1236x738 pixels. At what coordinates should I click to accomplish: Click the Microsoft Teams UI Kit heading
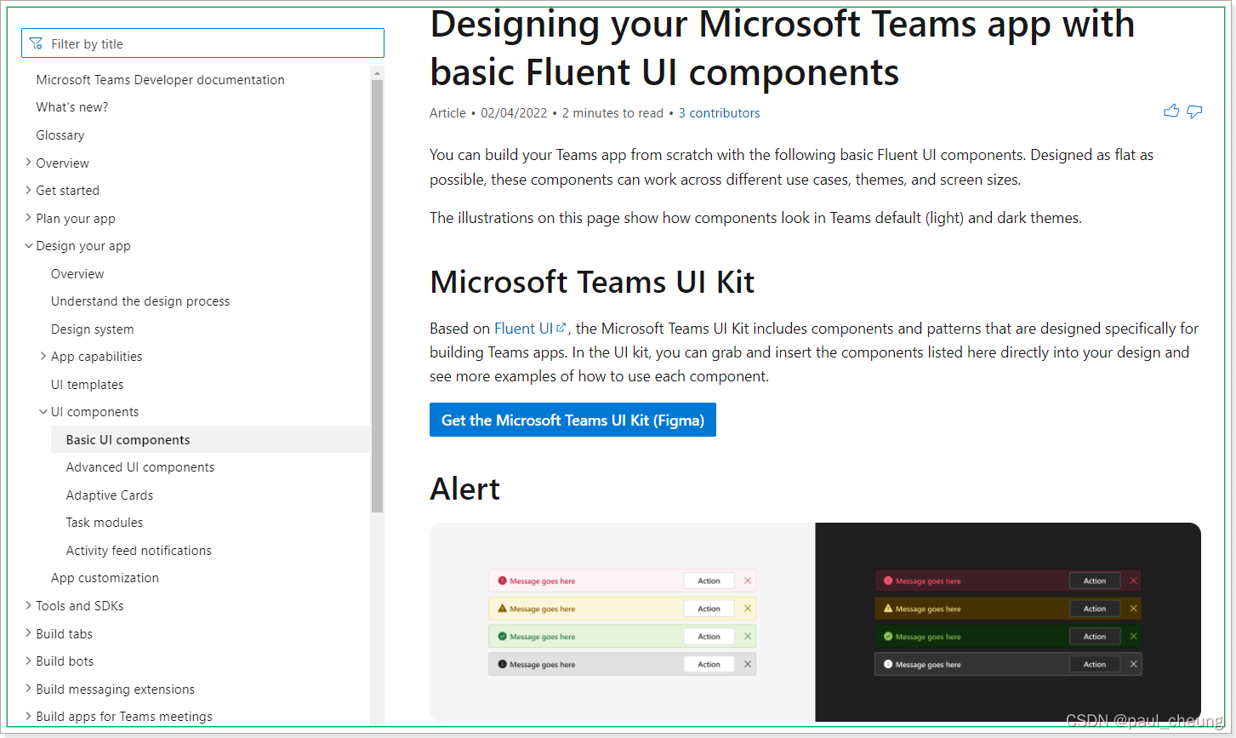[592, 282]
